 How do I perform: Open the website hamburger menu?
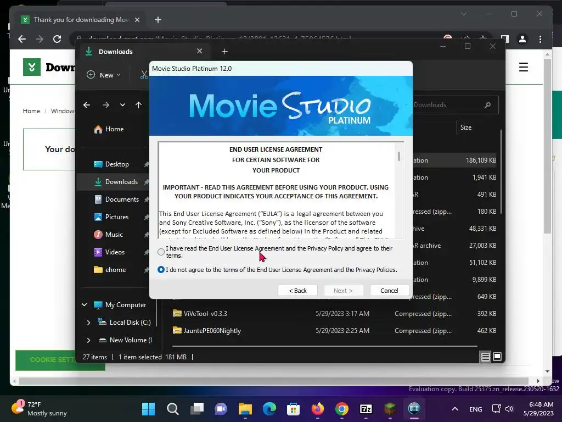524,67
